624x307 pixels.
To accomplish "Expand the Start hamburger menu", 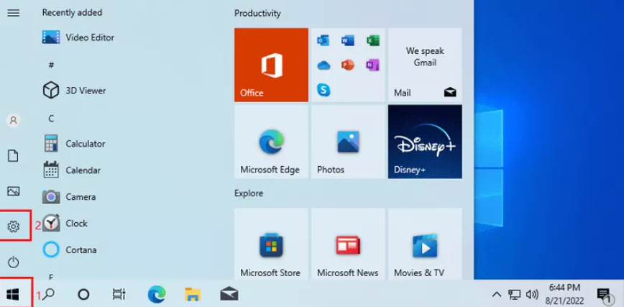I will (14, 13).
